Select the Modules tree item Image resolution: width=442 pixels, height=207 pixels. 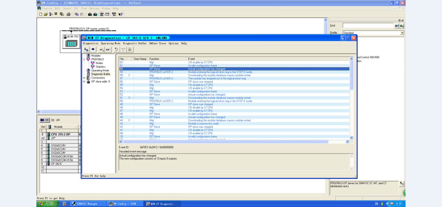pos(96,56)
